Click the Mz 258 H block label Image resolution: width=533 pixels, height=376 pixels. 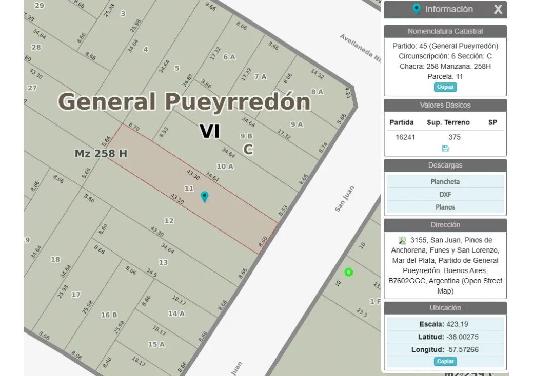click(101, 153)
